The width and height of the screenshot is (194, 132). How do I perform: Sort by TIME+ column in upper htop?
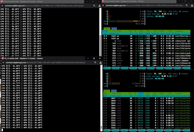170,31
